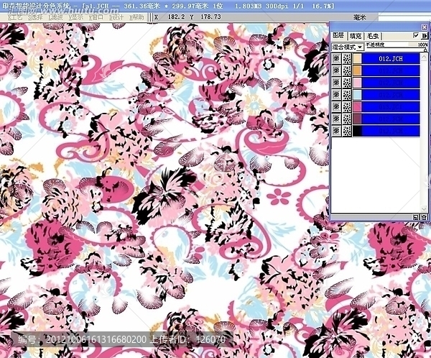Click the layer list scroll-up arrow
This screenshot has width=431, height=358.
pyautogui.click(x=424, y=57)
